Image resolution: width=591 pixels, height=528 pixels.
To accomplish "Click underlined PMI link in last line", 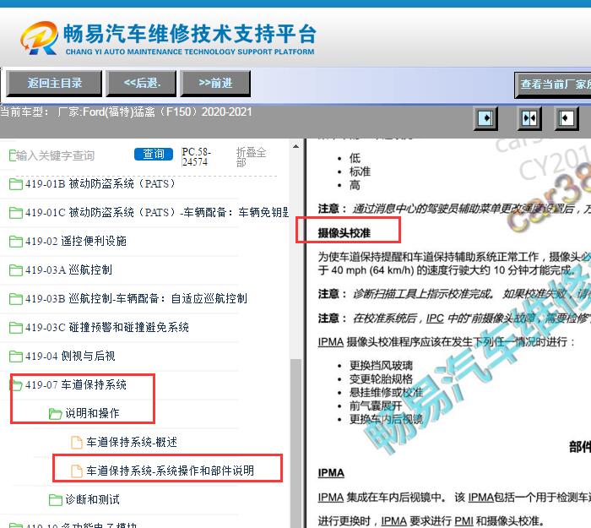I will [x=464, y=521].
